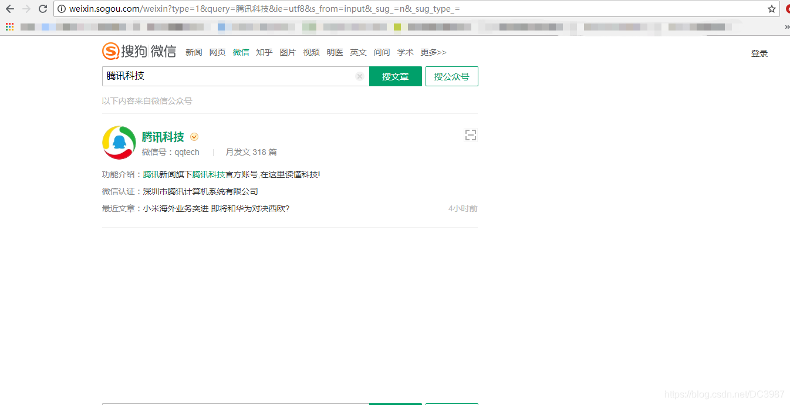
Task: Click the browser back arrow
Action: point(9,9)
